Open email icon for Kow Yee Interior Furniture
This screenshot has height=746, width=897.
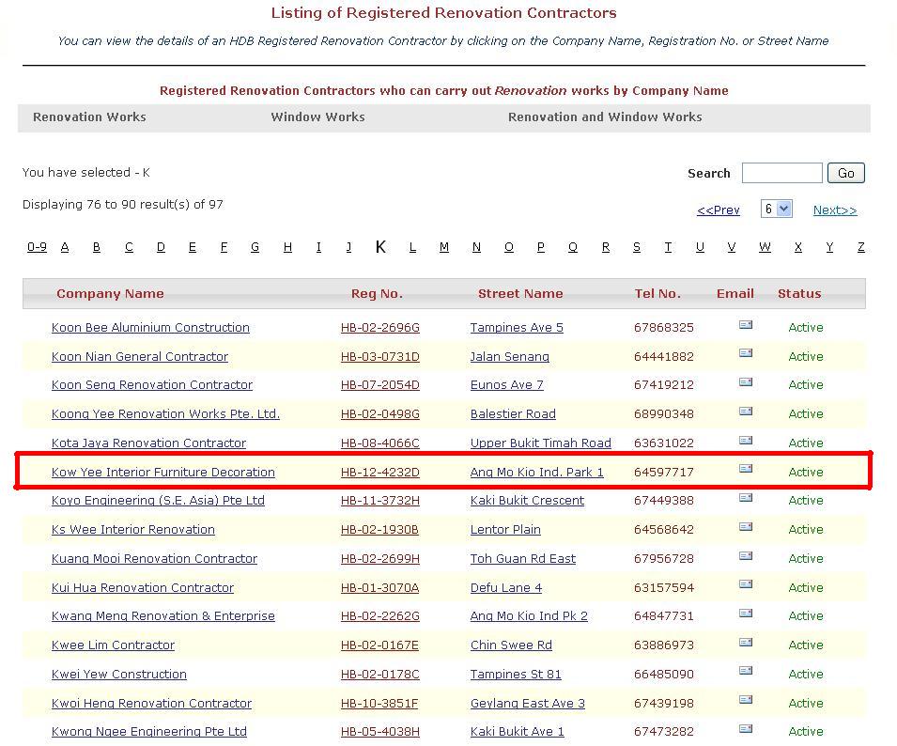(746, 469)
